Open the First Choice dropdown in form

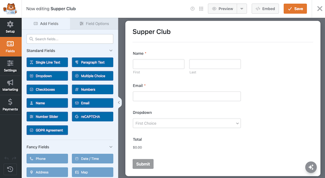pyautogui.click(x=187, y=123)
